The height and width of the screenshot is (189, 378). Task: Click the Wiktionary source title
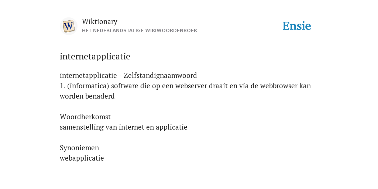click(100, 22)
